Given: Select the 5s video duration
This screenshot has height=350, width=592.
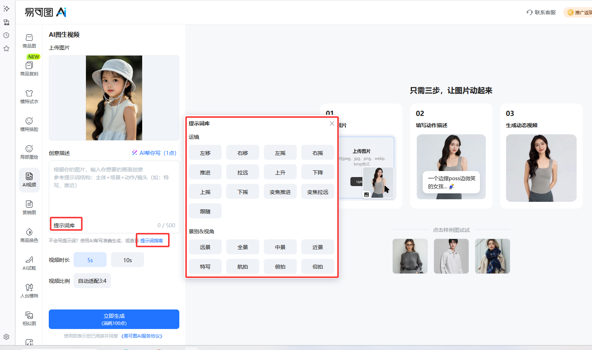Looking at the screenshot, I should (x=90, y=260).
